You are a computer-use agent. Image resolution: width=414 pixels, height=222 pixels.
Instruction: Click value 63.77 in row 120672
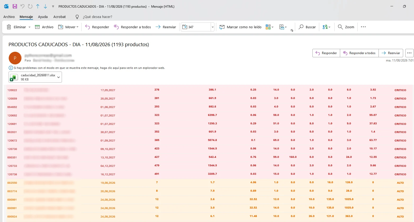[x=373, y=140]
